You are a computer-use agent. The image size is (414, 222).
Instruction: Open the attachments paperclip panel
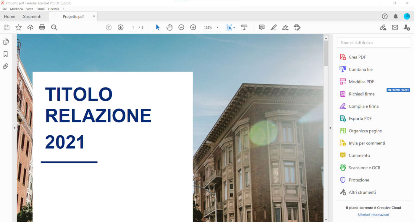point(6,66)
